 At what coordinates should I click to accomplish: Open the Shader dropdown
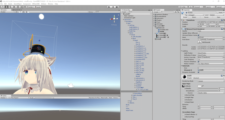pyautogui.click(x=209, y=78)
